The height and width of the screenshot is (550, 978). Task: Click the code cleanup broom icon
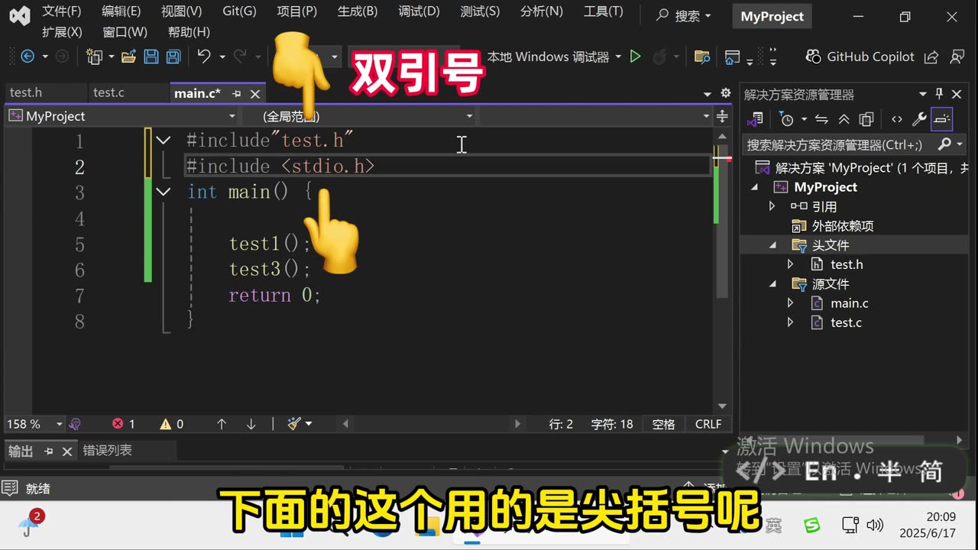(x=294, y=424)
